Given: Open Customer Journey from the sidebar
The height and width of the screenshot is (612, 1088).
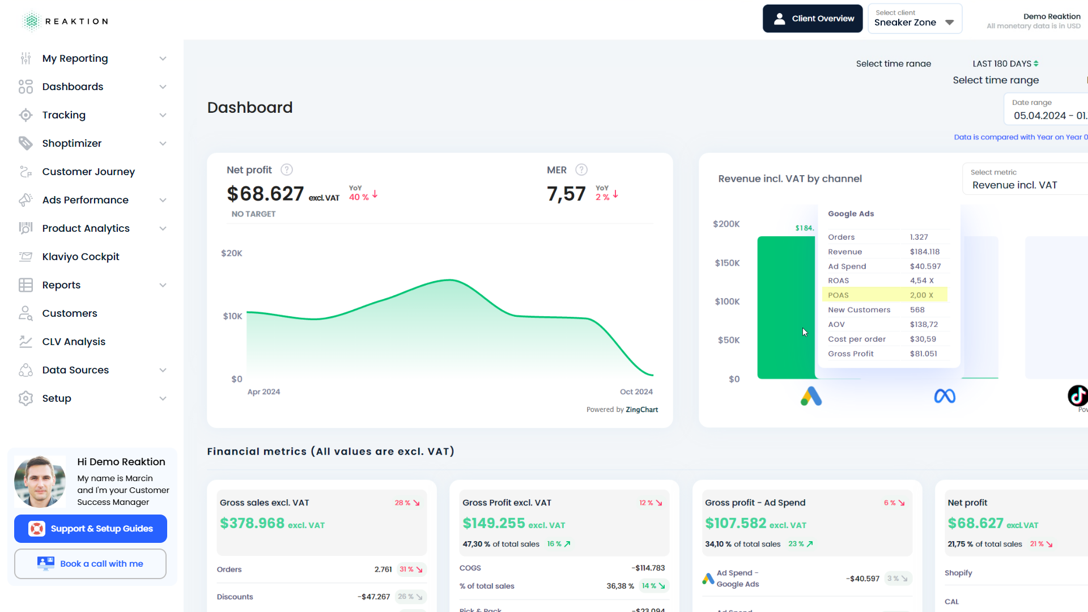Looking at the screenshot, I should pyautogui.click(x=88, y=171).
